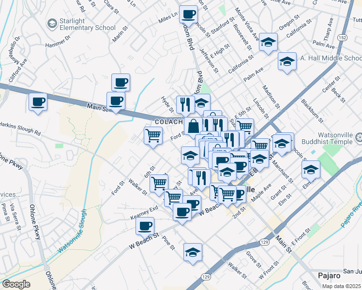Click the Starlight Elementary School icon

point(52,23)
